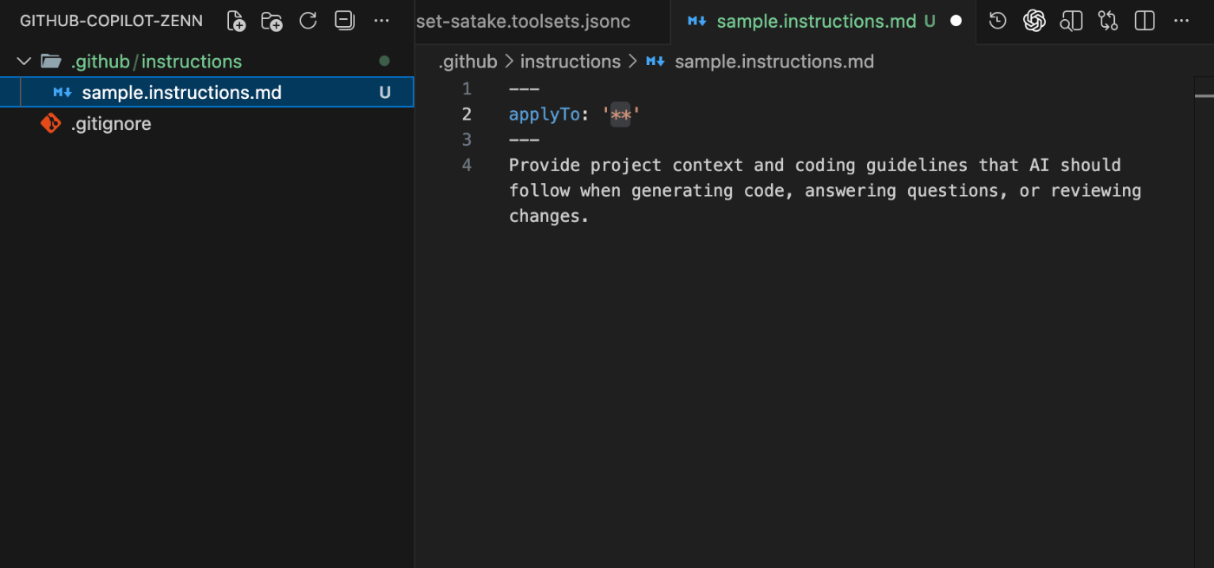This screenshot has height=568, width=1214.
Task: Click the open changes compare icon
Action: 1107,21
